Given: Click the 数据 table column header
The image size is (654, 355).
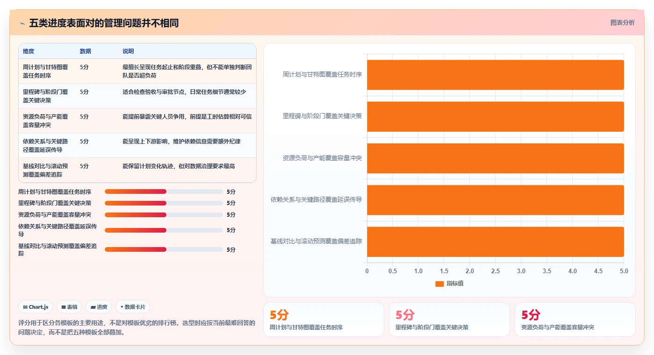Looking at the screenshot, I should [86, 51].
